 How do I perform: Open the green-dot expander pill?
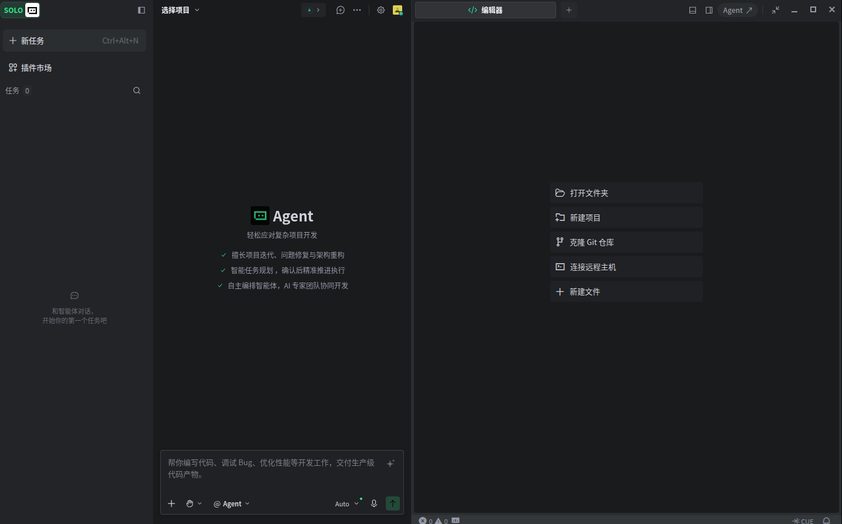tap(314, 10)
